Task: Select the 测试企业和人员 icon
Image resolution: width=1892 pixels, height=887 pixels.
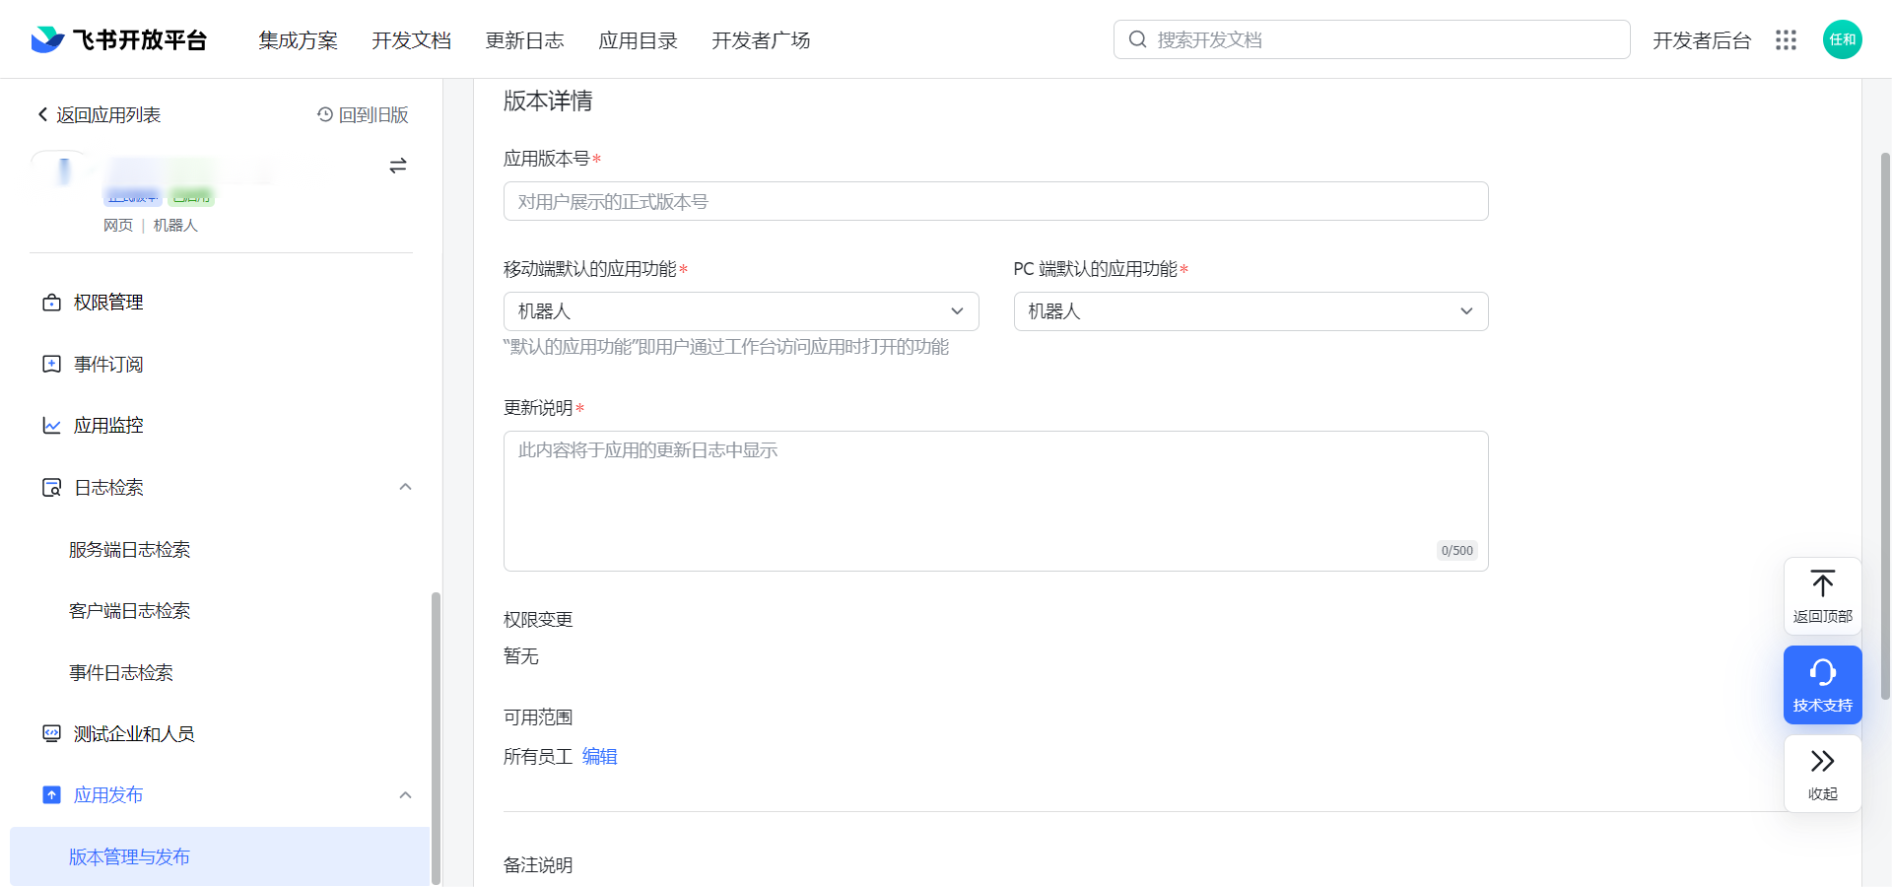Action: coord(52,733)
